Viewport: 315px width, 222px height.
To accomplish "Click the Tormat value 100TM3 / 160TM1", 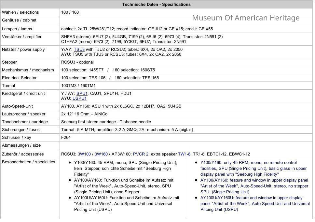I will (78, 86).
